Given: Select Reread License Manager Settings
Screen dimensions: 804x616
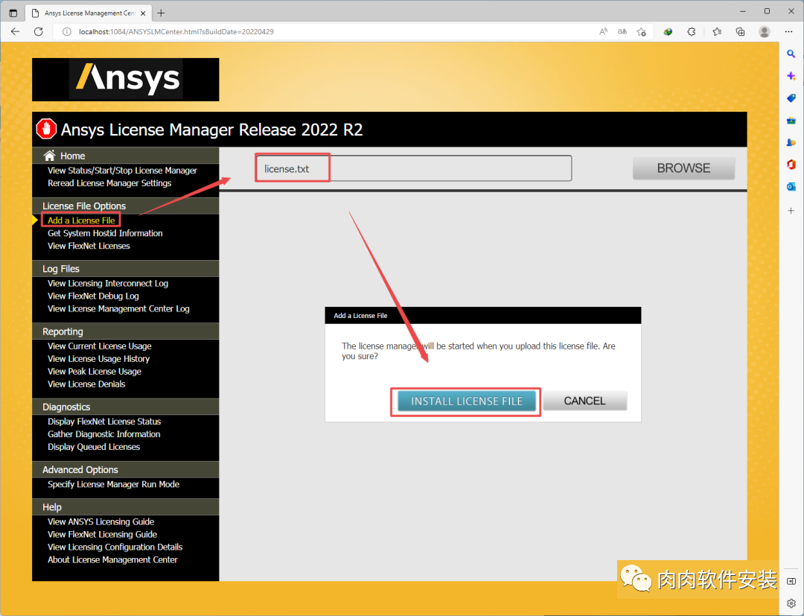Looking at the screenshot, I should point(109,183).
